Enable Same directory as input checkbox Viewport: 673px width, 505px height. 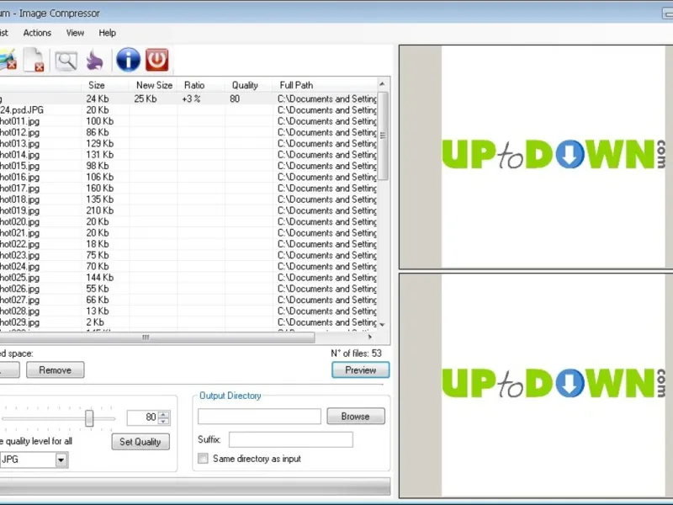(x=203, y=458)
